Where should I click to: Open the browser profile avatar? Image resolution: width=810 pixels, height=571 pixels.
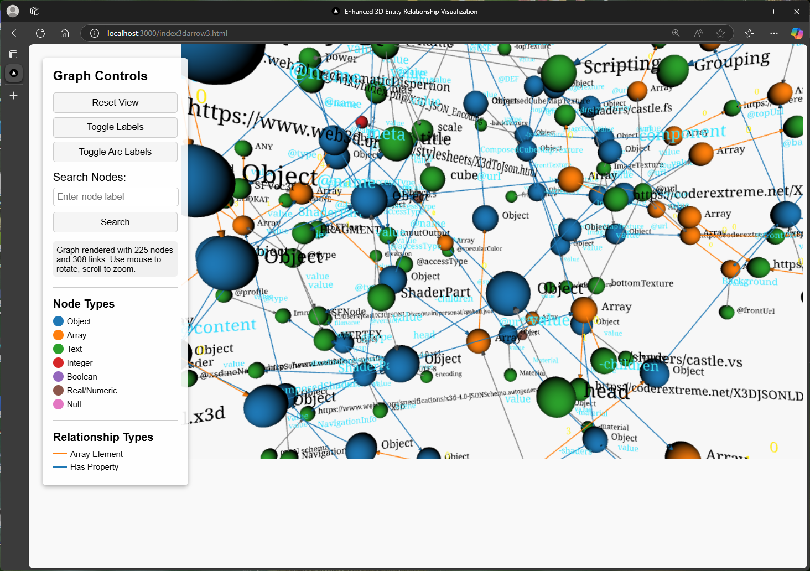(x=13, y=11)
